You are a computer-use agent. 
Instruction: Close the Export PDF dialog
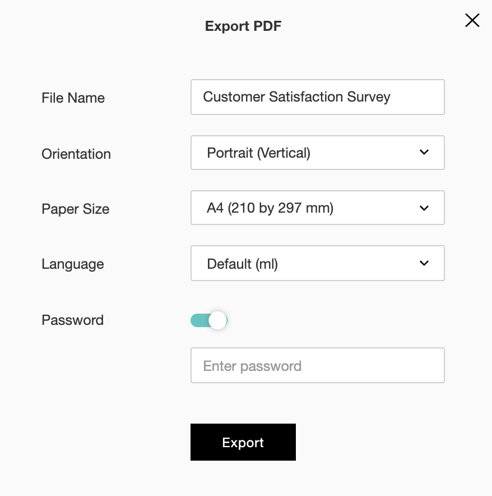(472, 21)
